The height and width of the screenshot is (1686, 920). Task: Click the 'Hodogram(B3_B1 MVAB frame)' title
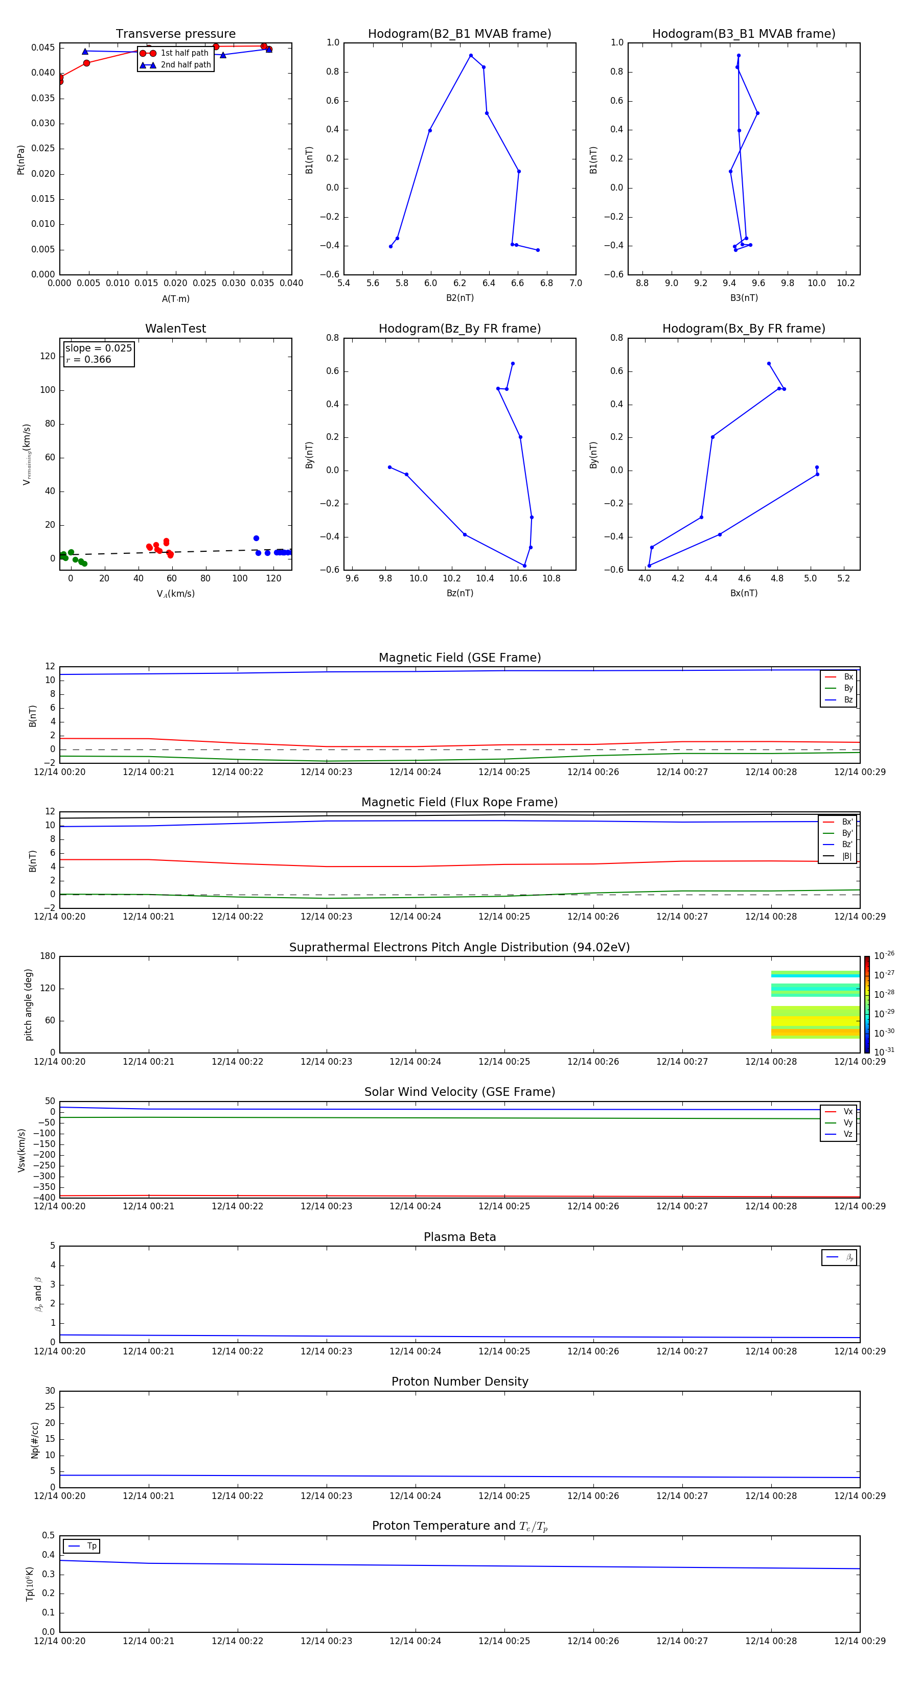pyautogui.click(x=744, y=34)
